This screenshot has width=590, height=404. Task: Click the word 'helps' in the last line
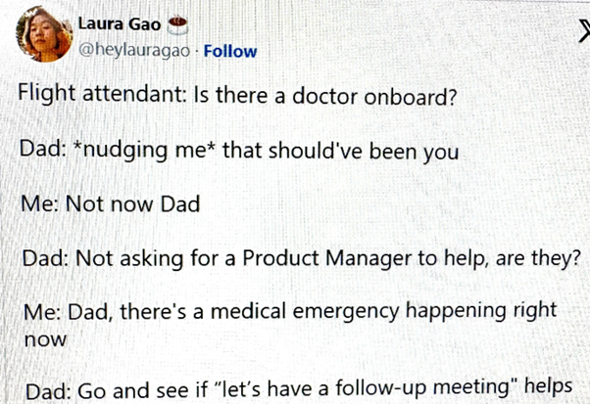[x=553, y=388]
